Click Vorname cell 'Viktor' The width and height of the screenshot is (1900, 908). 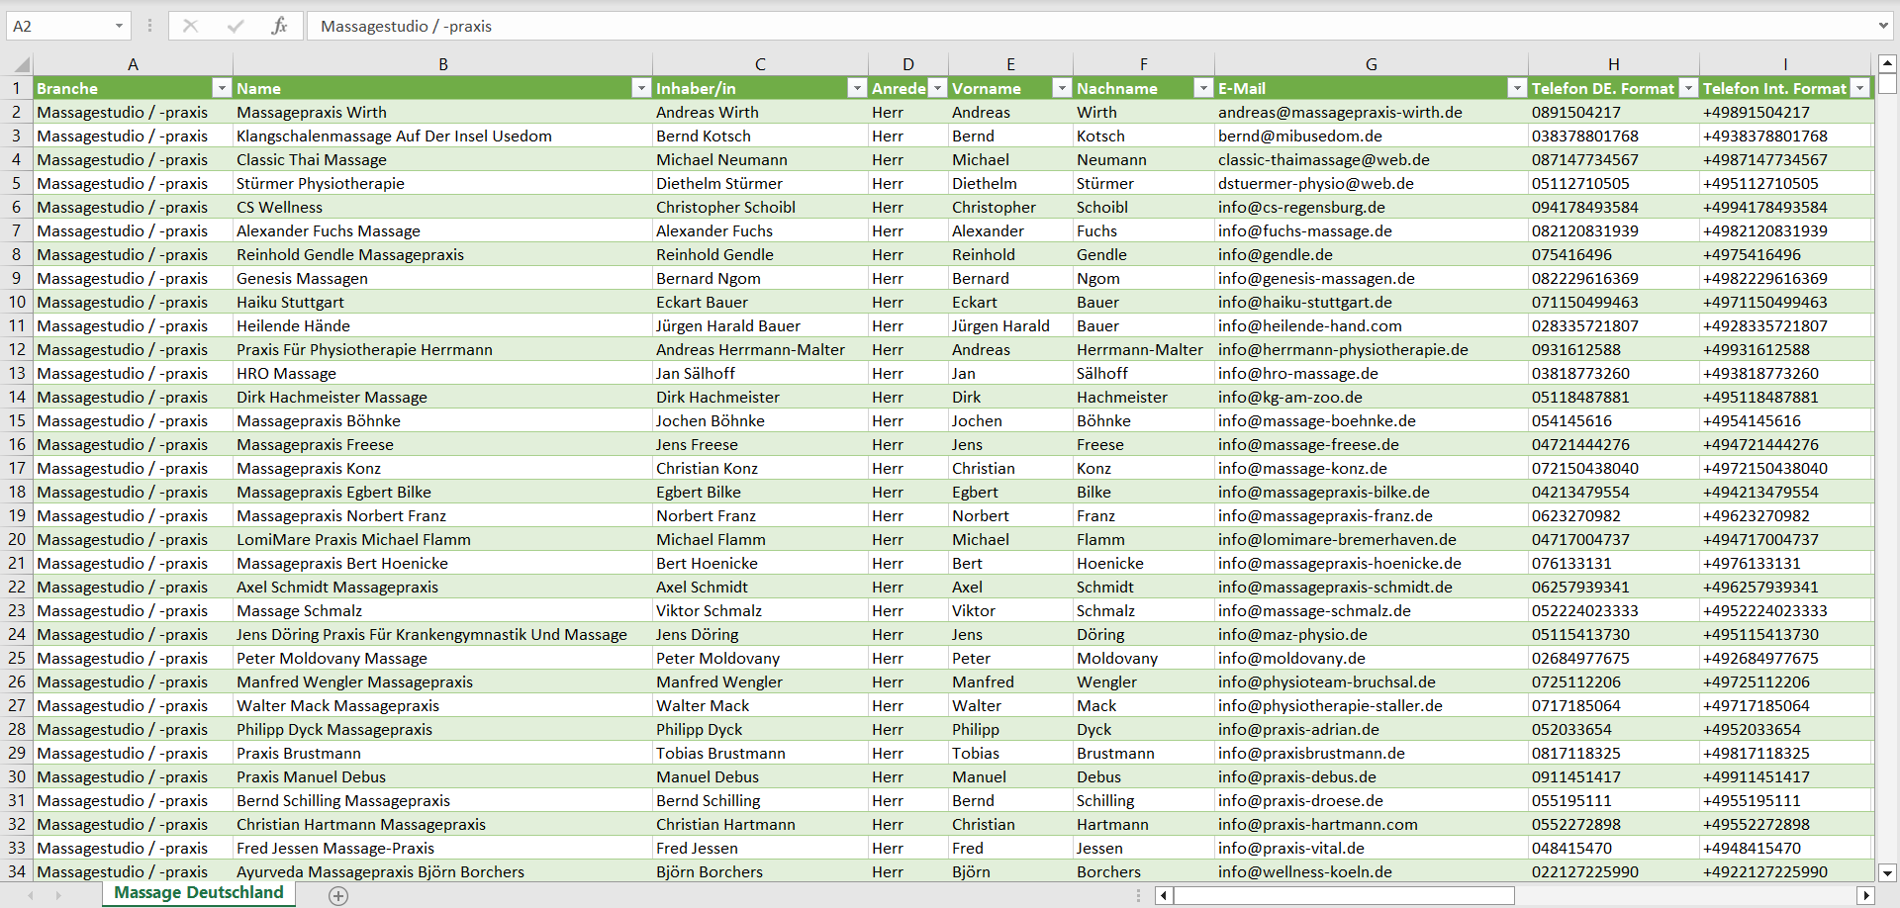pyautogui.click(x=1010, y=610)
